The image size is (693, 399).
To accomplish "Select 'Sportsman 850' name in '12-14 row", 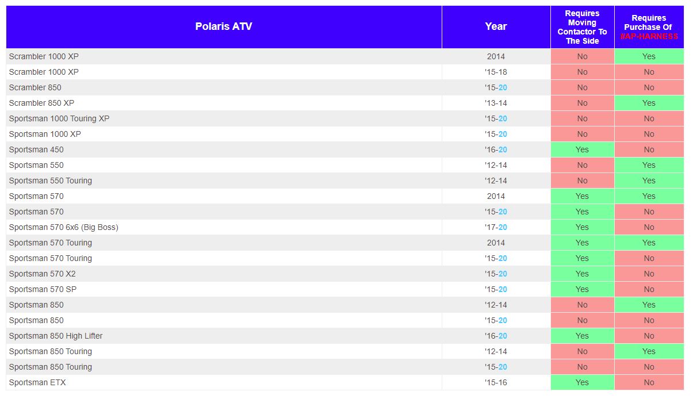I will pos(36,305).
